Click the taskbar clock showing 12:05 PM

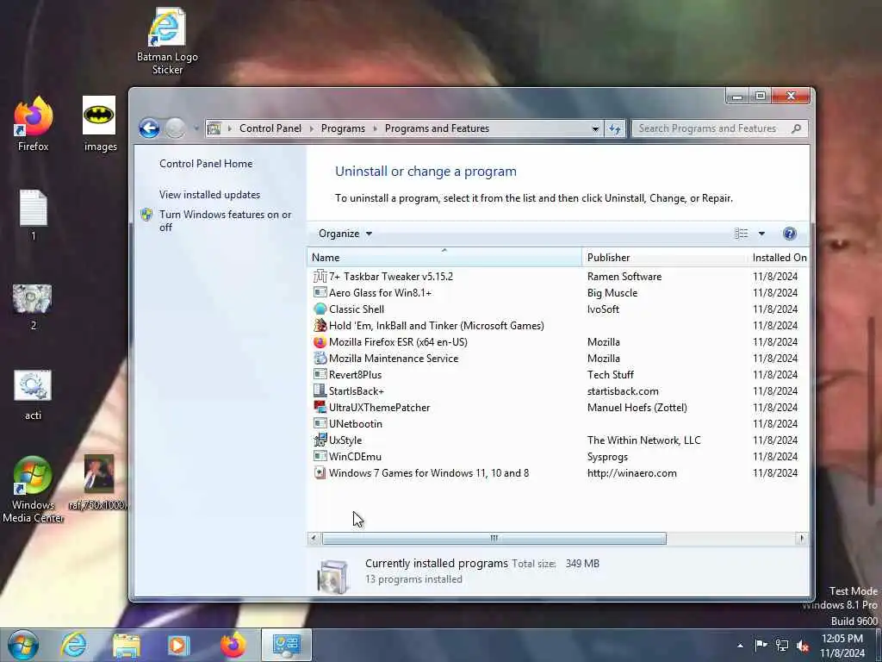click(842, 646)
